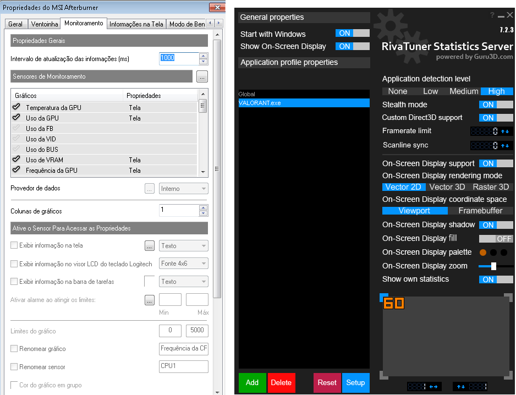The height and width of the screenshot is (395, 516).
Task: Select VALORANT.exe profile in list
Action: pos(304,103)
